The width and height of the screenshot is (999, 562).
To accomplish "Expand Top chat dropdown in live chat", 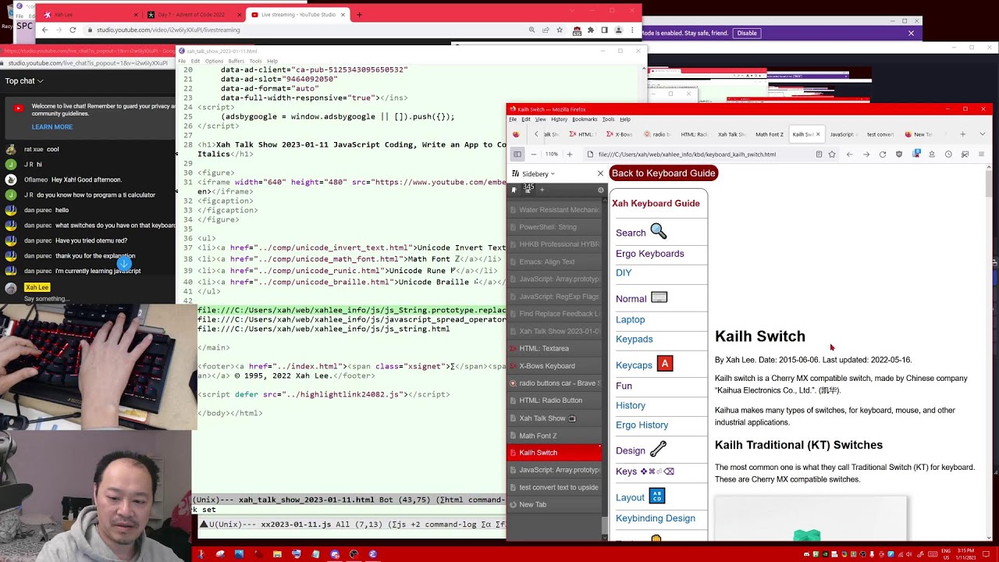I will pos(24,81).
